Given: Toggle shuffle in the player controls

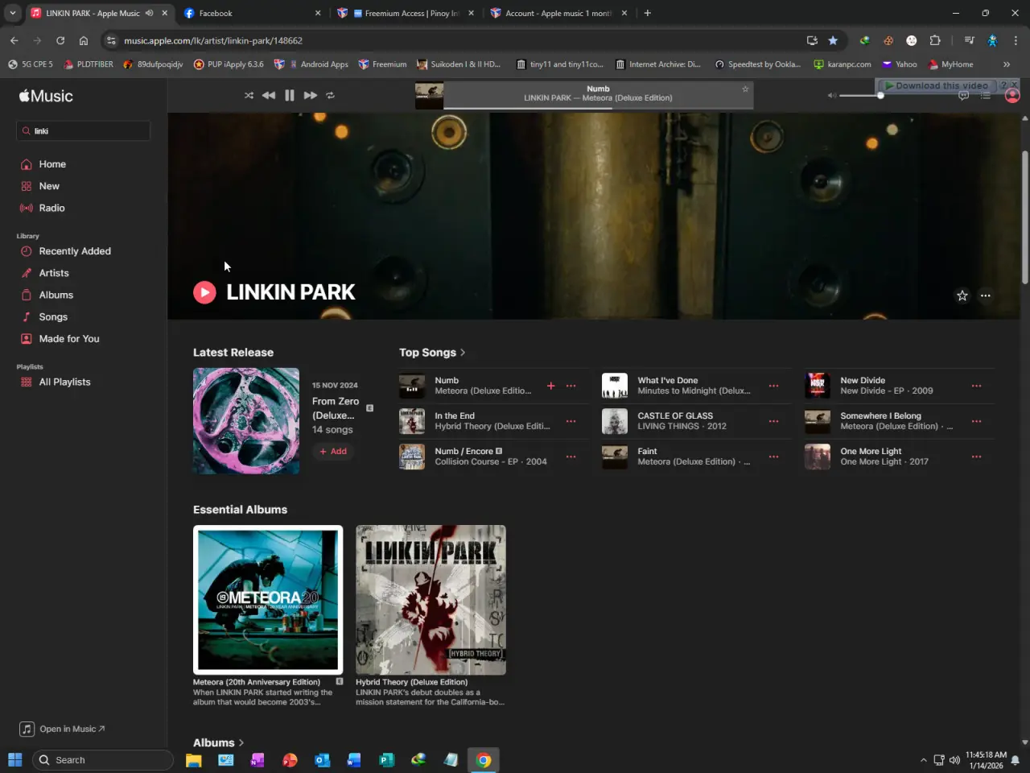Looking at the screenshot, I should 249,95.
